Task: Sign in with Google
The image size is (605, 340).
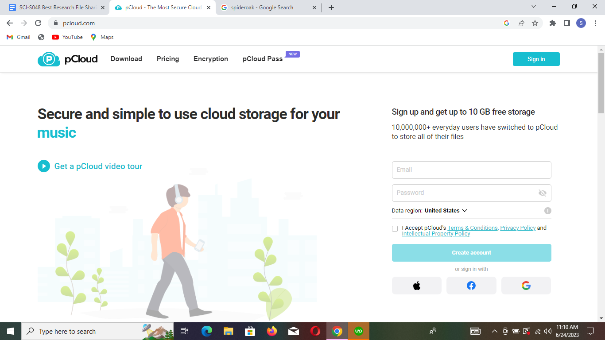Action: tap(526, 286)
